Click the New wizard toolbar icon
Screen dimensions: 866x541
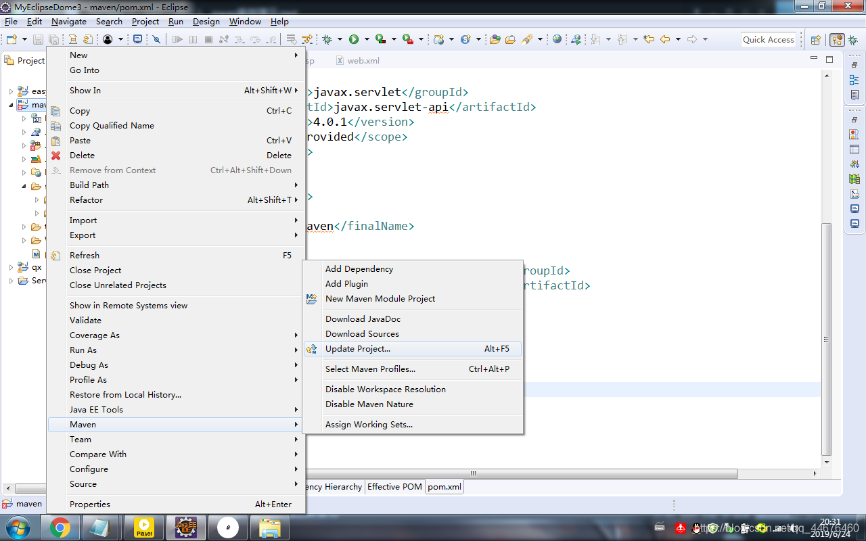tap(12, 39)
